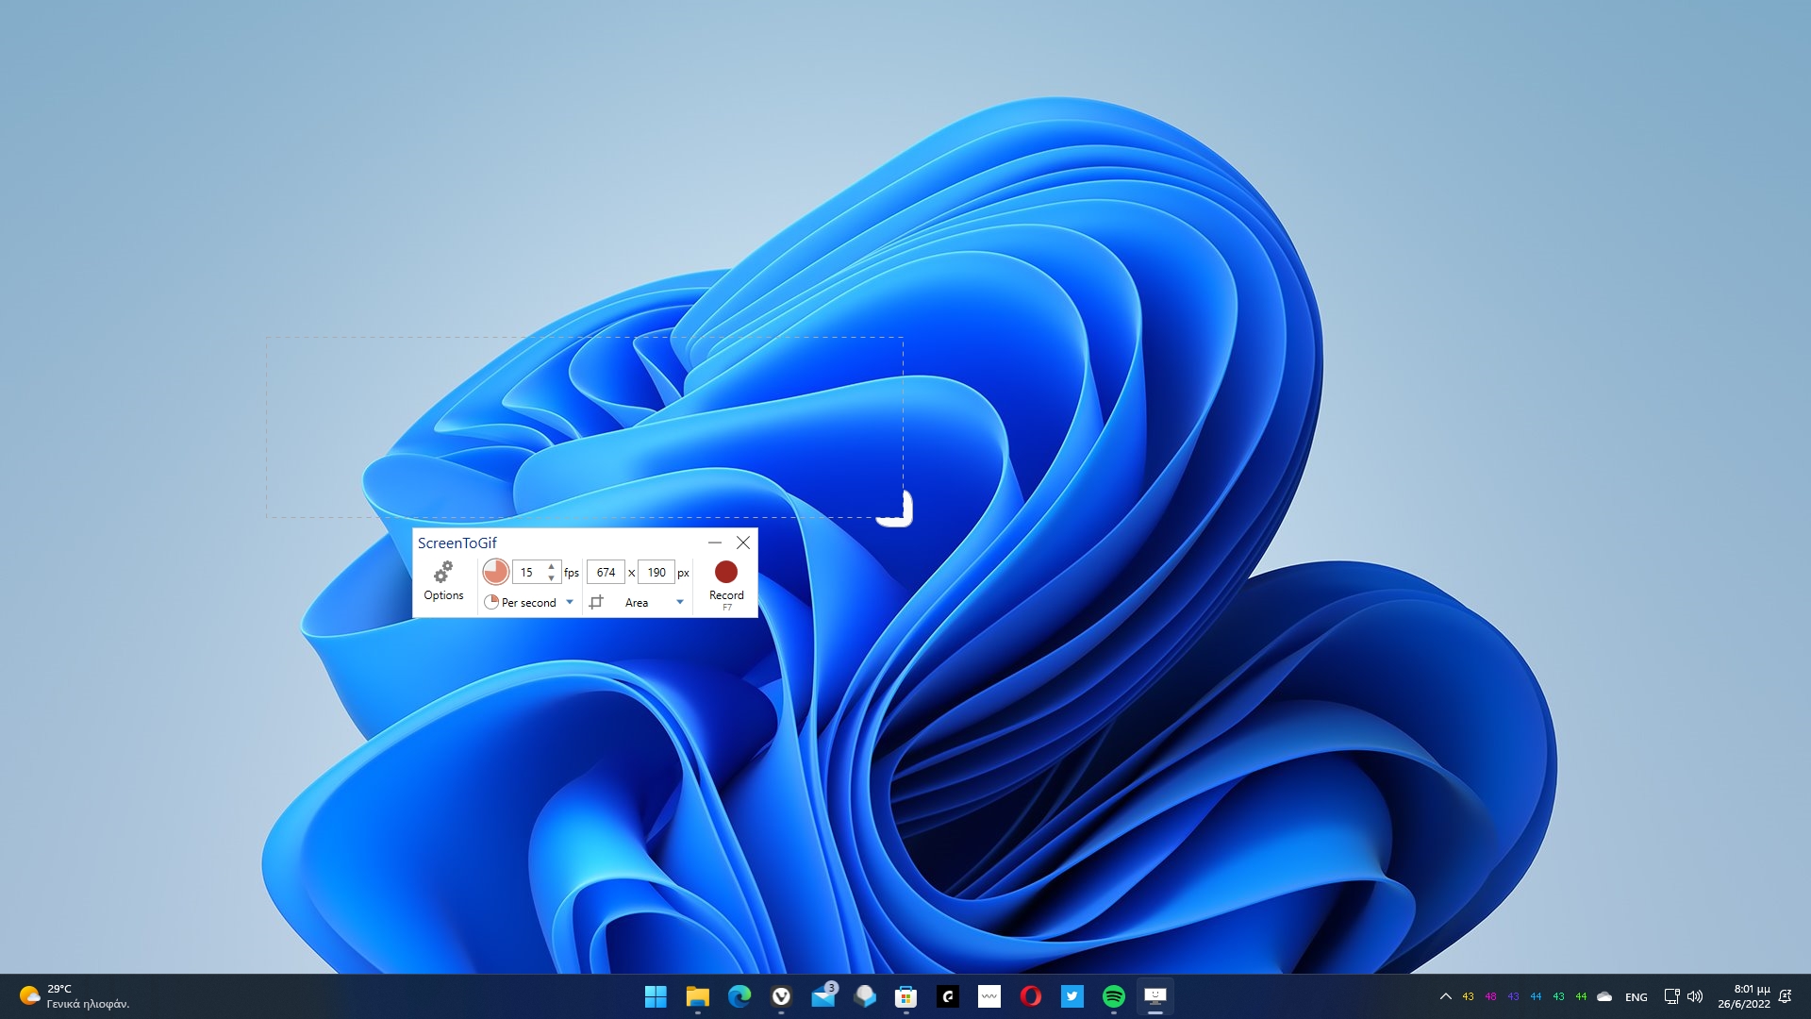
Task: Minimize the ScreenToGif window
Action: tap(714, 543)
